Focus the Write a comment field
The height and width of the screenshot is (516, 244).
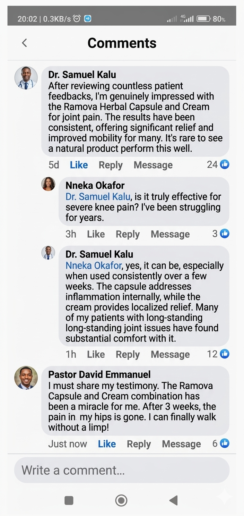coord(122,470)
